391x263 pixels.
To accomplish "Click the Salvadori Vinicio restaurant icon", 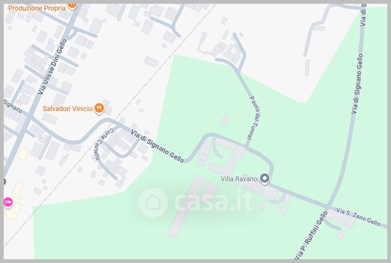I will click(99, 109).
